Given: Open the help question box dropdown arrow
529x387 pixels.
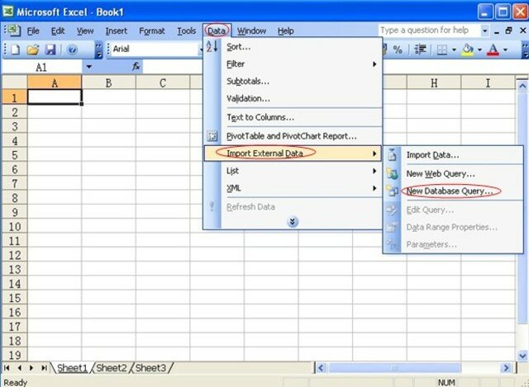Looking at the screenshot, I should coord(485,31).
